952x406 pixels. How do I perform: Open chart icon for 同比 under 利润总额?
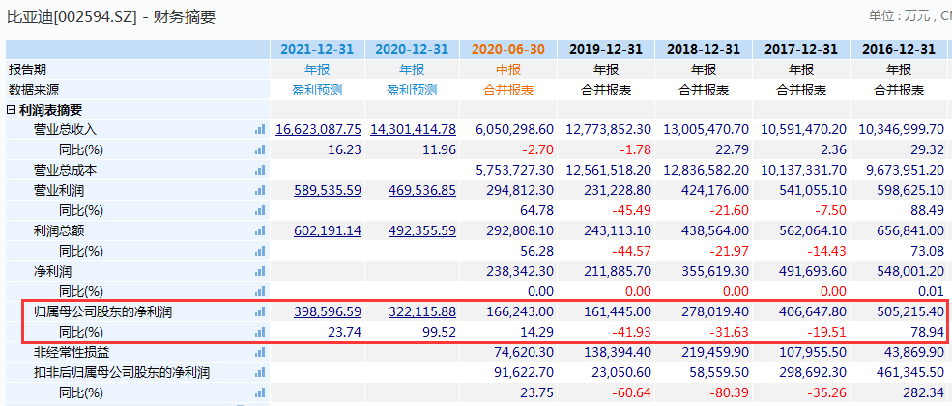click(260, 251)
